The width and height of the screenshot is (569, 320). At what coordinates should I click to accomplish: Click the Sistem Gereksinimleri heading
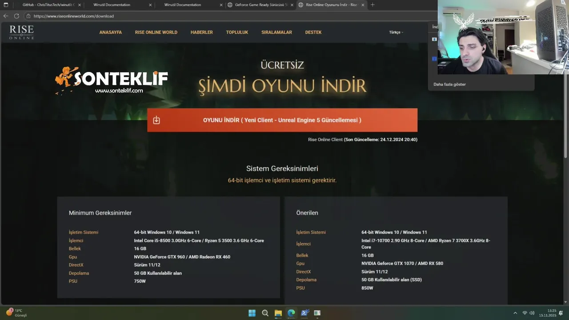tap(282, 169)
